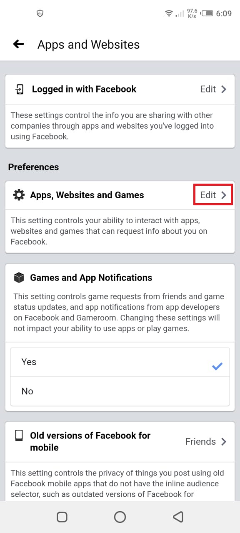Tap the Android recent apps square button
The height and width of the screenshot is (533, 240).
pos(62,517)
